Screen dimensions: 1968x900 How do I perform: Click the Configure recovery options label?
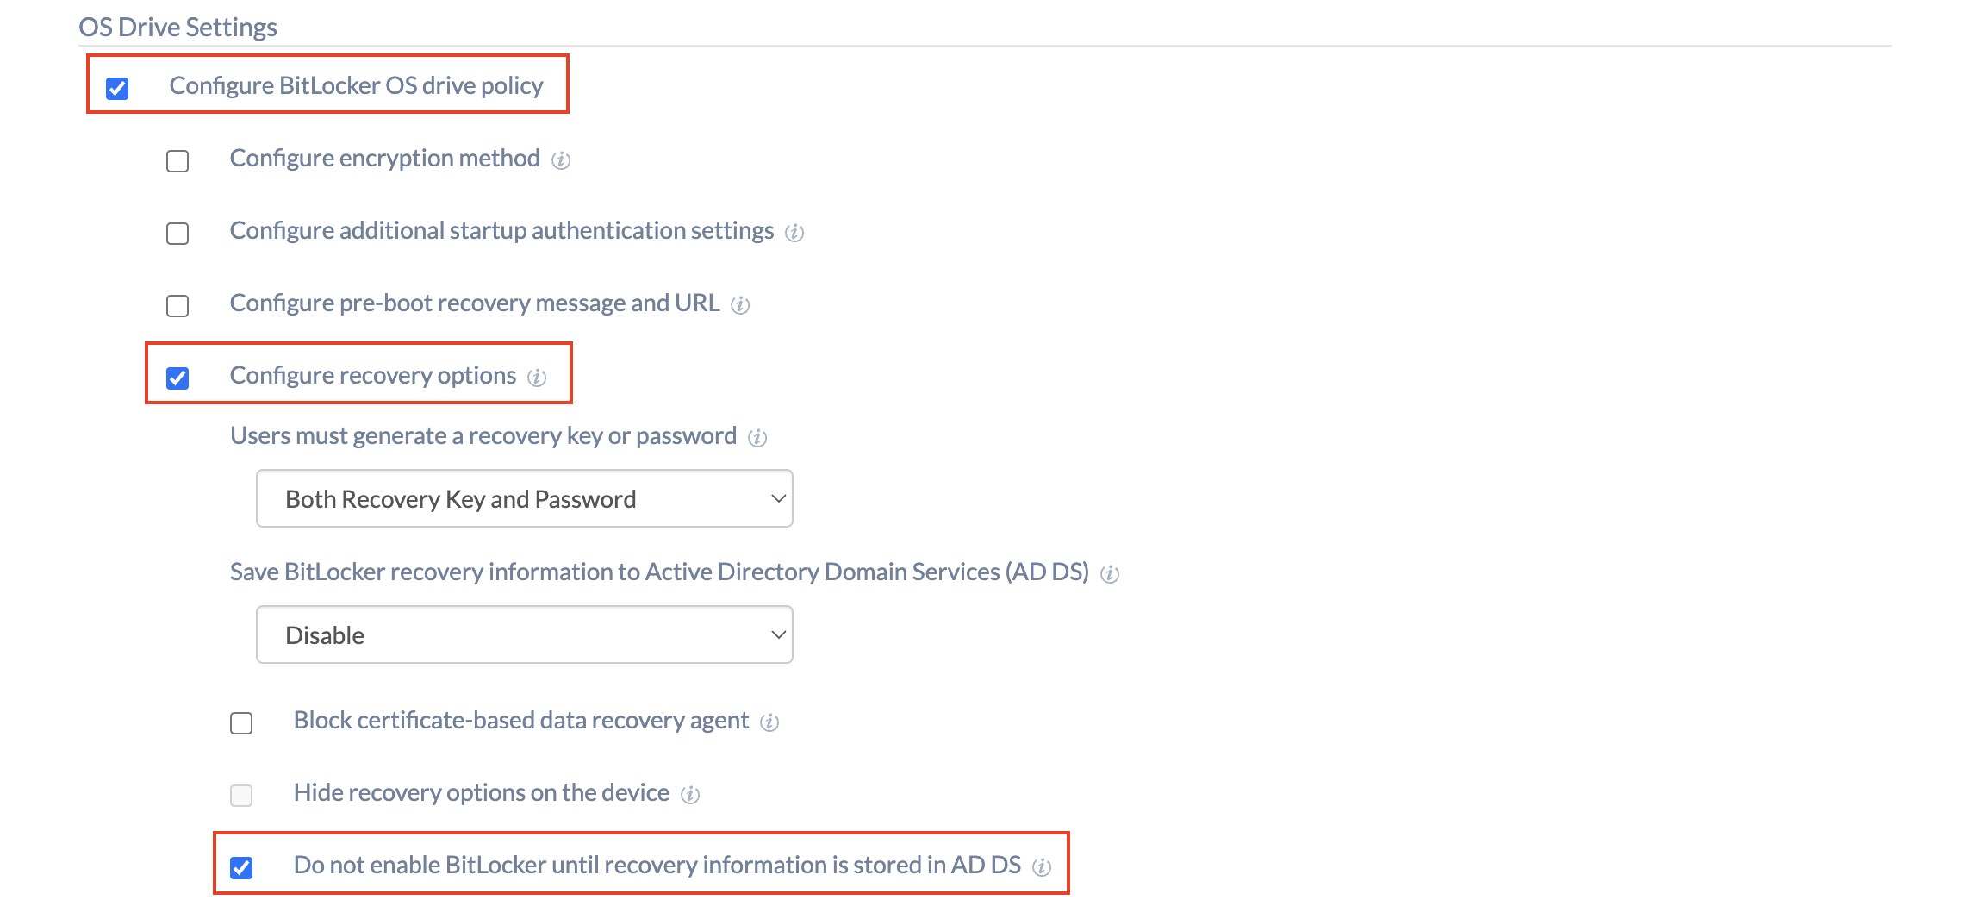coord(373,376)
